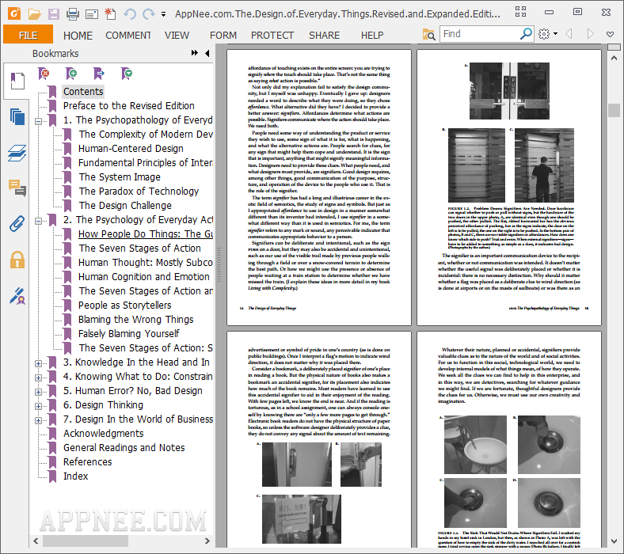The width and height of the screenshot is (624, 554).
Task: Toggle ribbon display mode icon in title bar
Action: tap(520, 12)
